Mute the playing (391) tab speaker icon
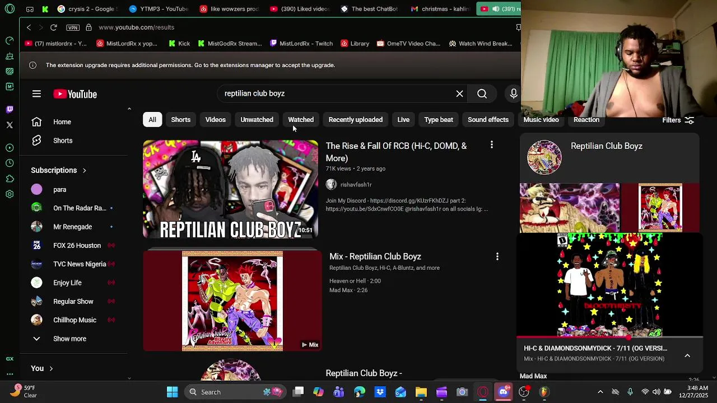717x403 pixels. click(496, 9)
